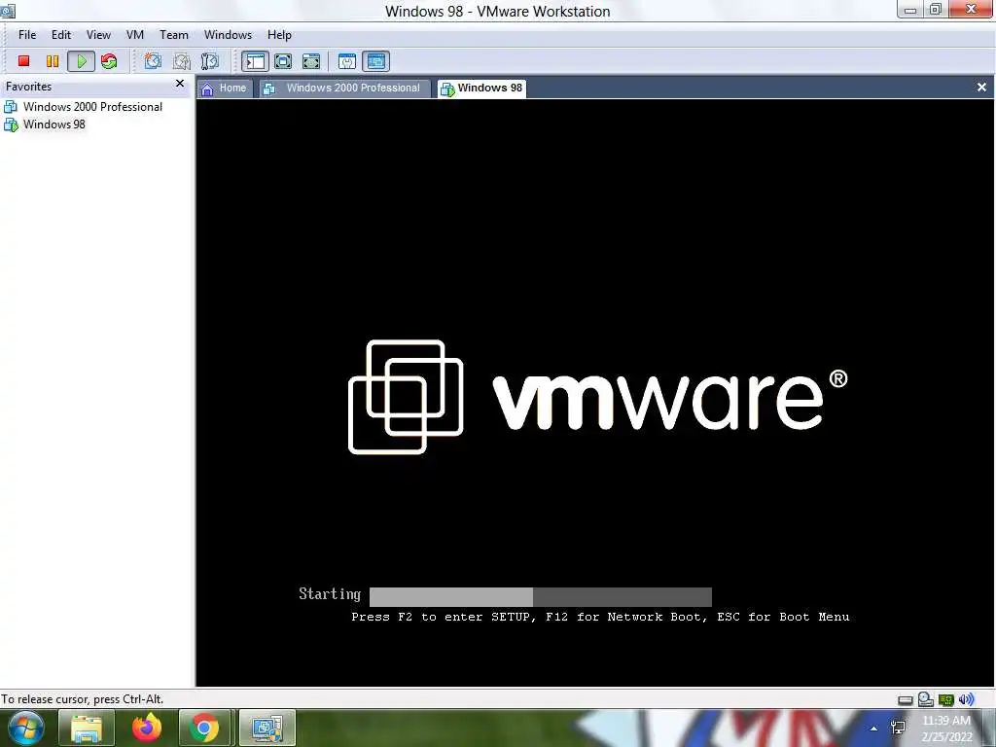Open the File menu
This screenshot has height=747, width=996.
click(x=27, y=35)
